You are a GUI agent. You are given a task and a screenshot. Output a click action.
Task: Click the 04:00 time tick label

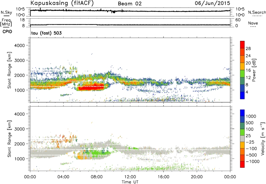63,177
